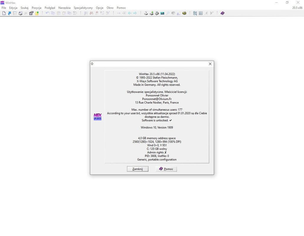Click the Undo curved arrow toolbar icon

(x=48, y=13)
